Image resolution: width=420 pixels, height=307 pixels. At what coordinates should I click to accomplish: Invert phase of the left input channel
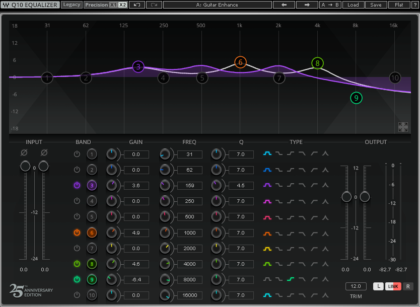point(24,152)
